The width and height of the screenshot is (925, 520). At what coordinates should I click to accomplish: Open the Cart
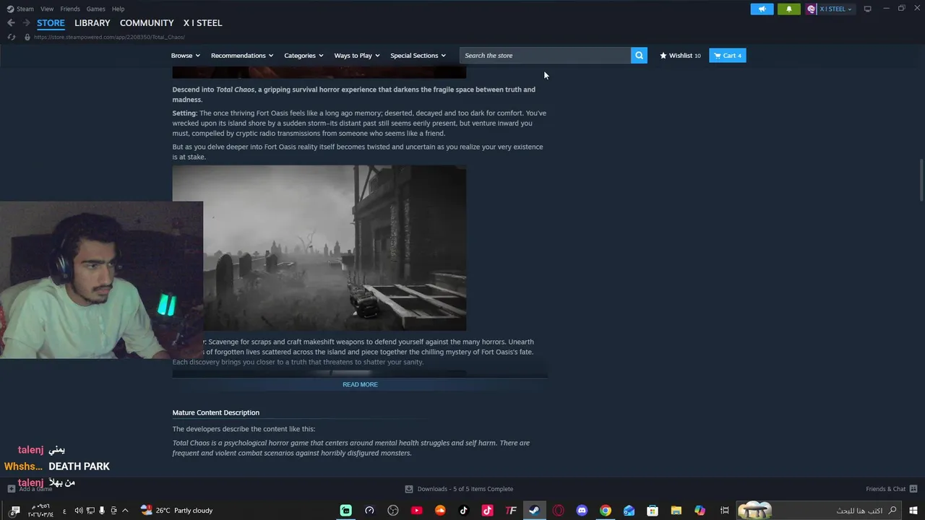[x=728, y=56]
